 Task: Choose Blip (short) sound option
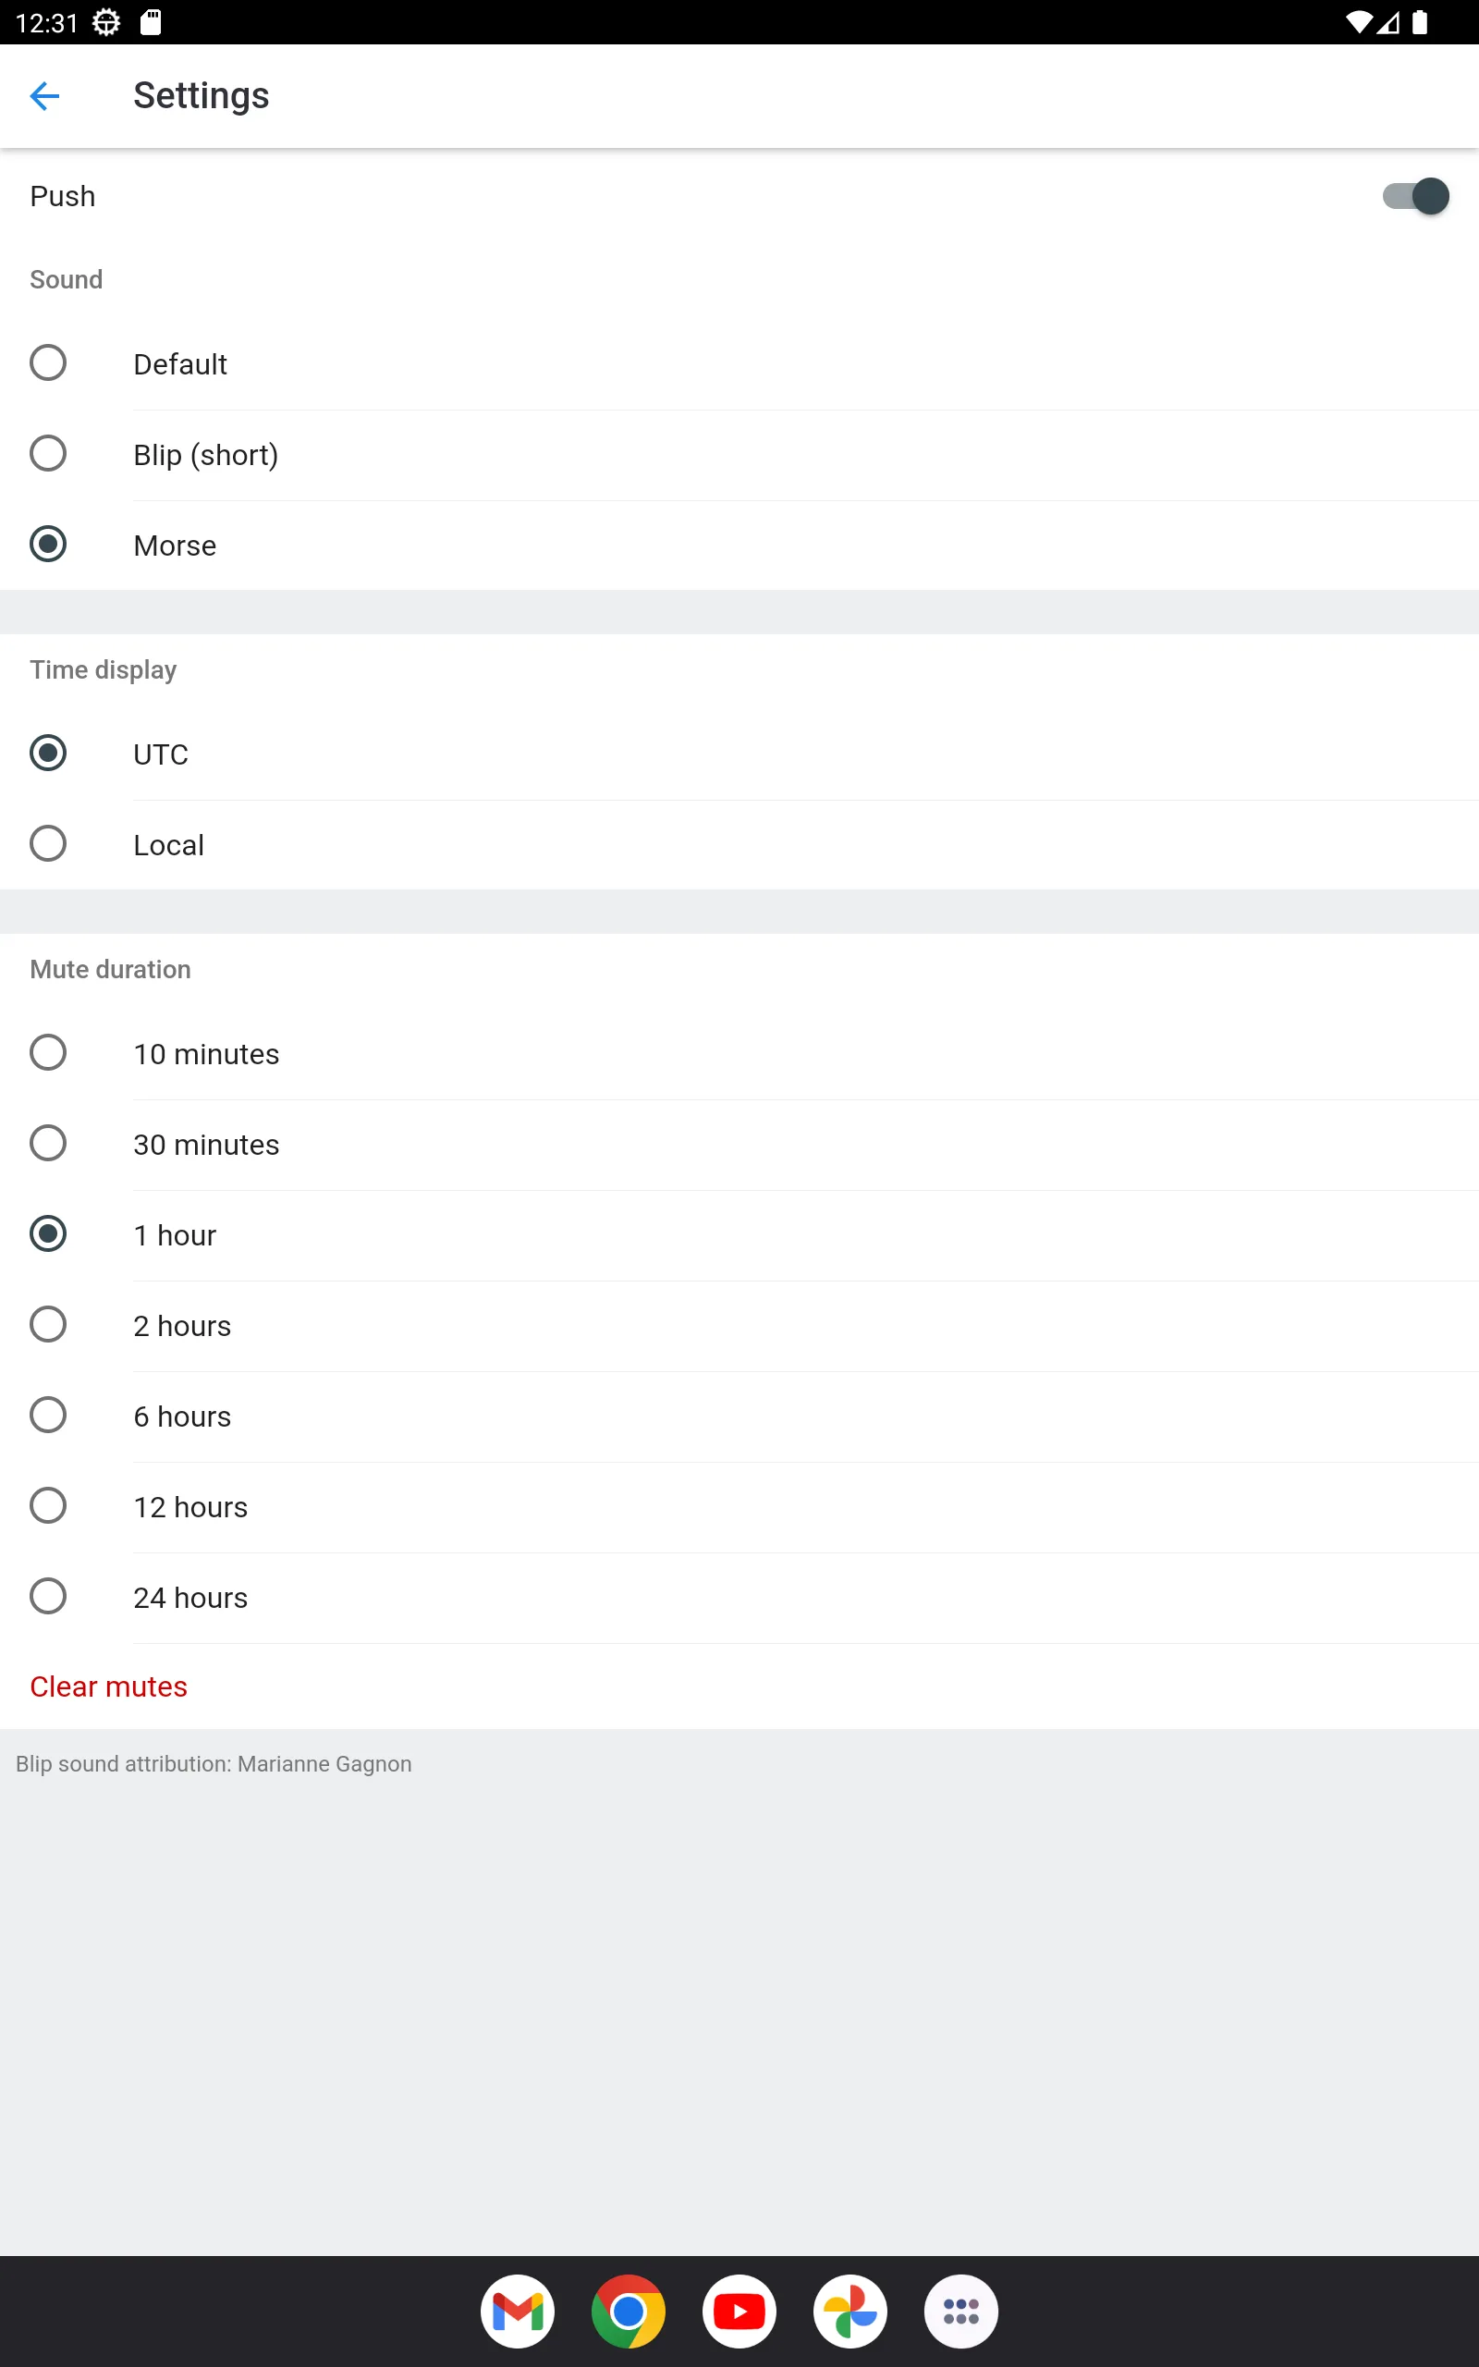48,454
